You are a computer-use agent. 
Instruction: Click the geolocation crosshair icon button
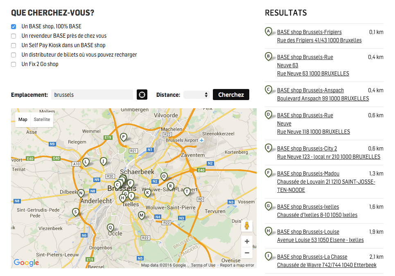tap(142, 95)
